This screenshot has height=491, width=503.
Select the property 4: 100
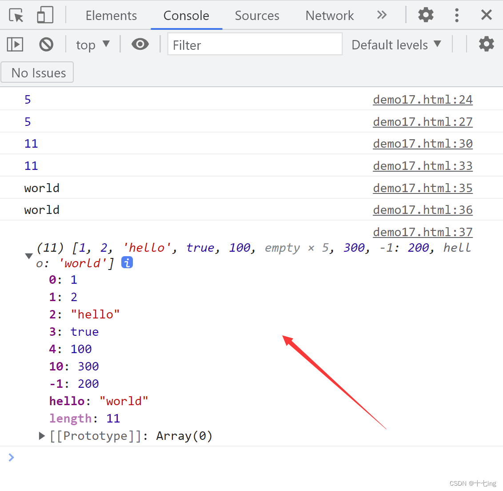click(70, 349)
